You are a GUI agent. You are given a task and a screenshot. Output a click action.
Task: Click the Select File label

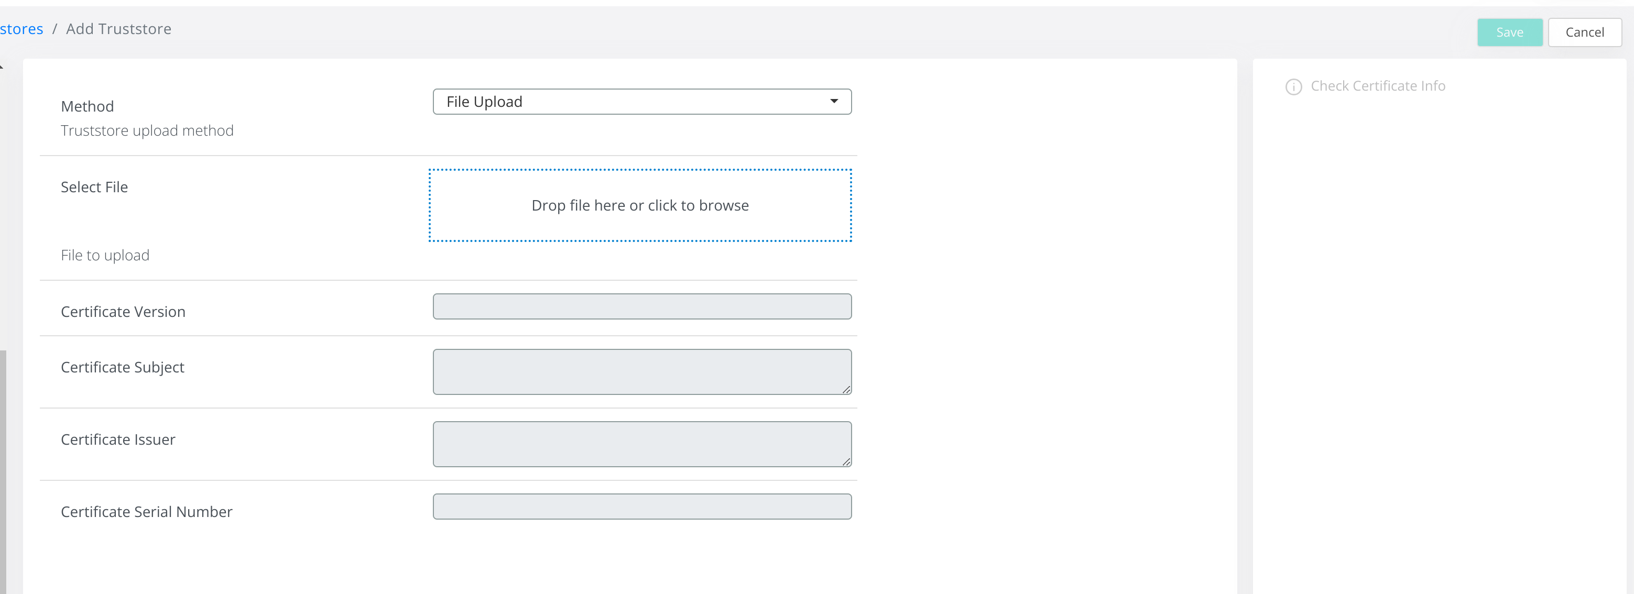[94, 187]
